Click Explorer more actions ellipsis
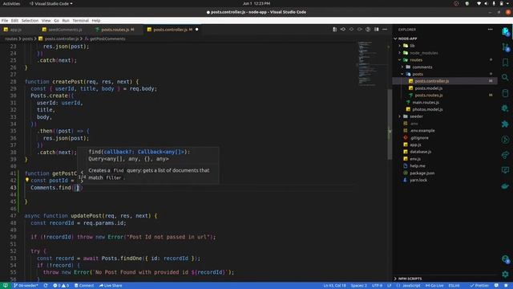The height and width of the screenshot is (289, 513). tap(490, 30)
